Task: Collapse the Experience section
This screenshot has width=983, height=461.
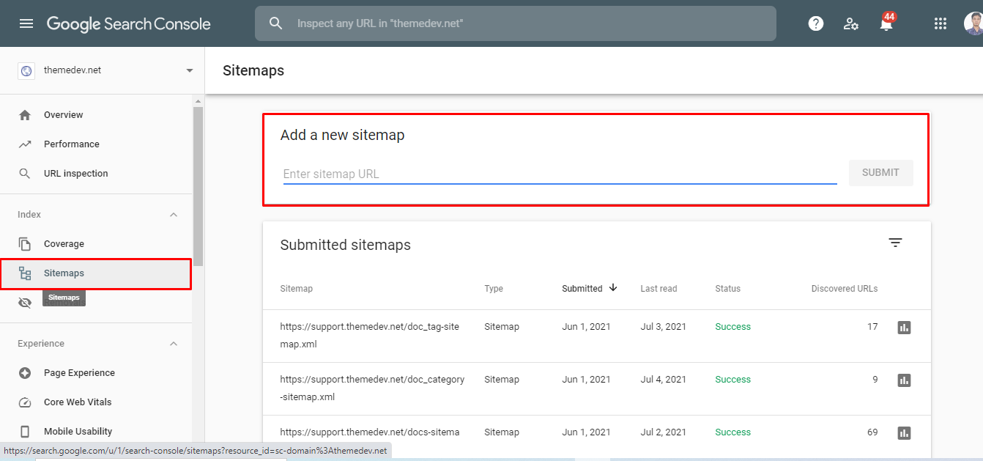Action: coord(174,344)
